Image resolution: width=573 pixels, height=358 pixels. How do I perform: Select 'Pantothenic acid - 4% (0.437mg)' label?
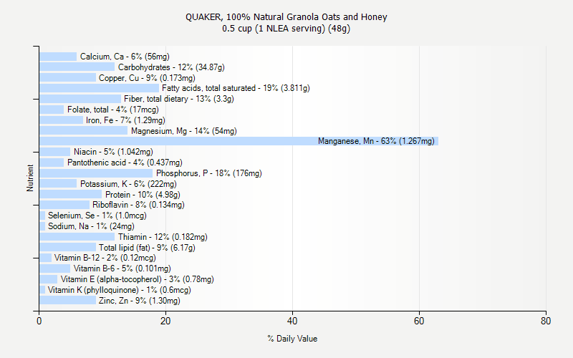click(x=125, y=163)
